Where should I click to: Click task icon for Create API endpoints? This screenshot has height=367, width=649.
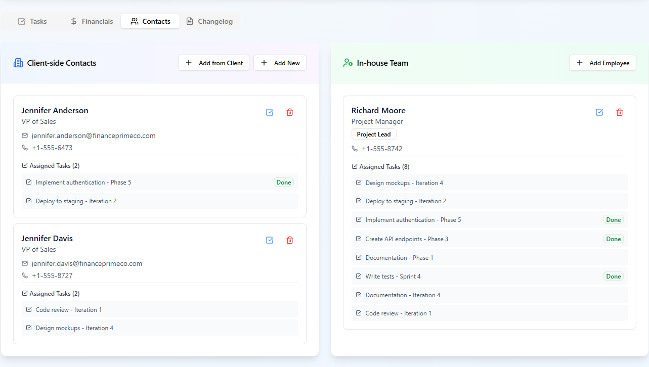coord(359,239)
